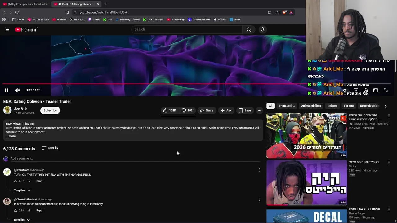Open the Joel G channel name link
The height and width of the screenshot is (223, 397).
point(19,108)
